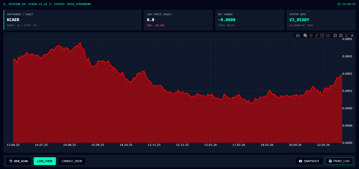Click the 20.04.26 x-axis date label

pos(295,145)
